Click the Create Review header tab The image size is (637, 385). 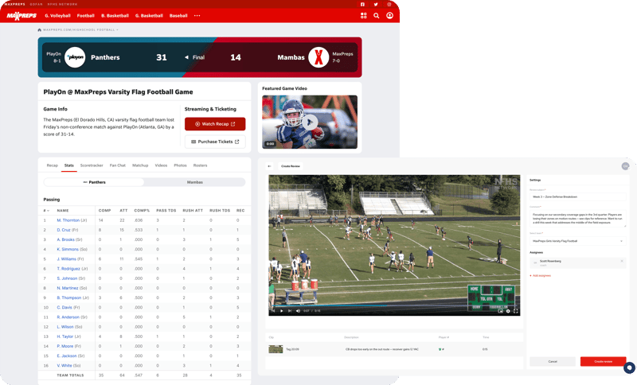click(291, 166)
